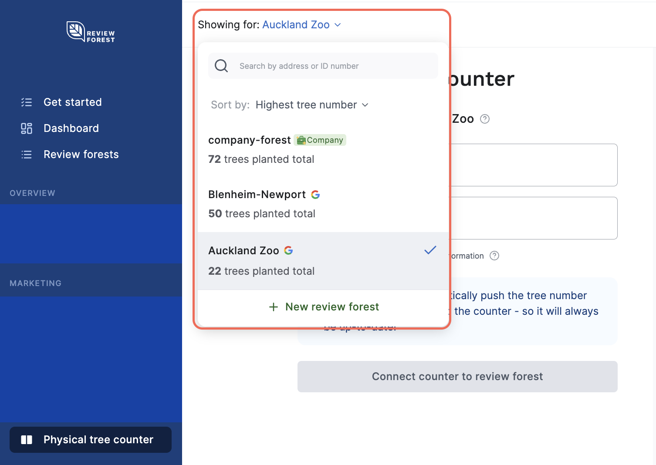Click the Company briefcase badge

point(320,140)
